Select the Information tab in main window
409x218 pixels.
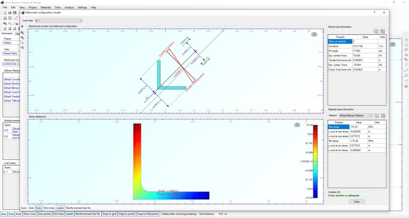7,33
